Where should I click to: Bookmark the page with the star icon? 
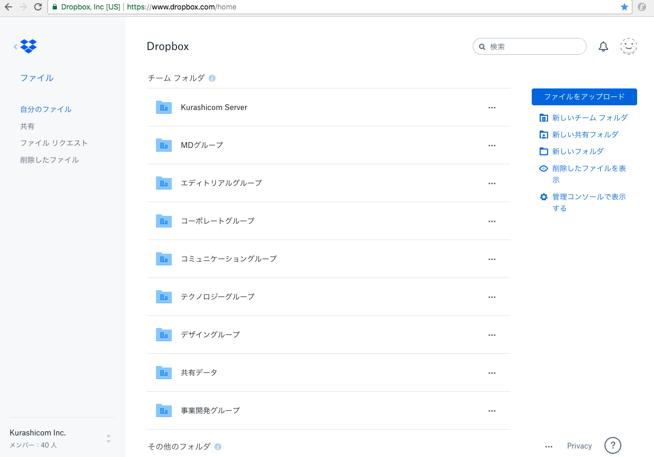[x=624, y=7]
